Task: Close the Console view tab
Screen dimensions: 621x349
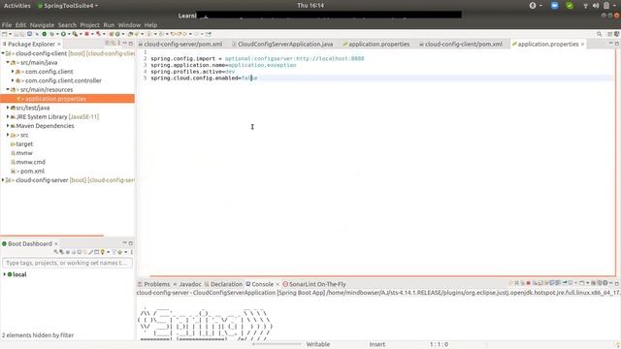Action: tap(278, 284)
